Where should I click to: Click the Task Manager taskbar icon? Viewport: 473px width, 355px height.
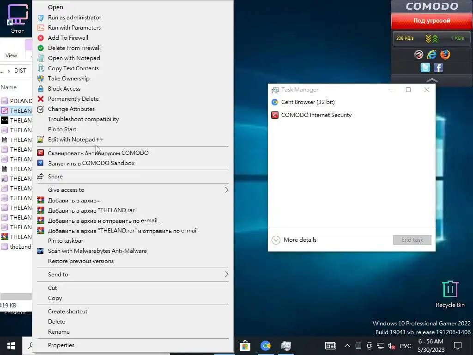coord(285,346)
